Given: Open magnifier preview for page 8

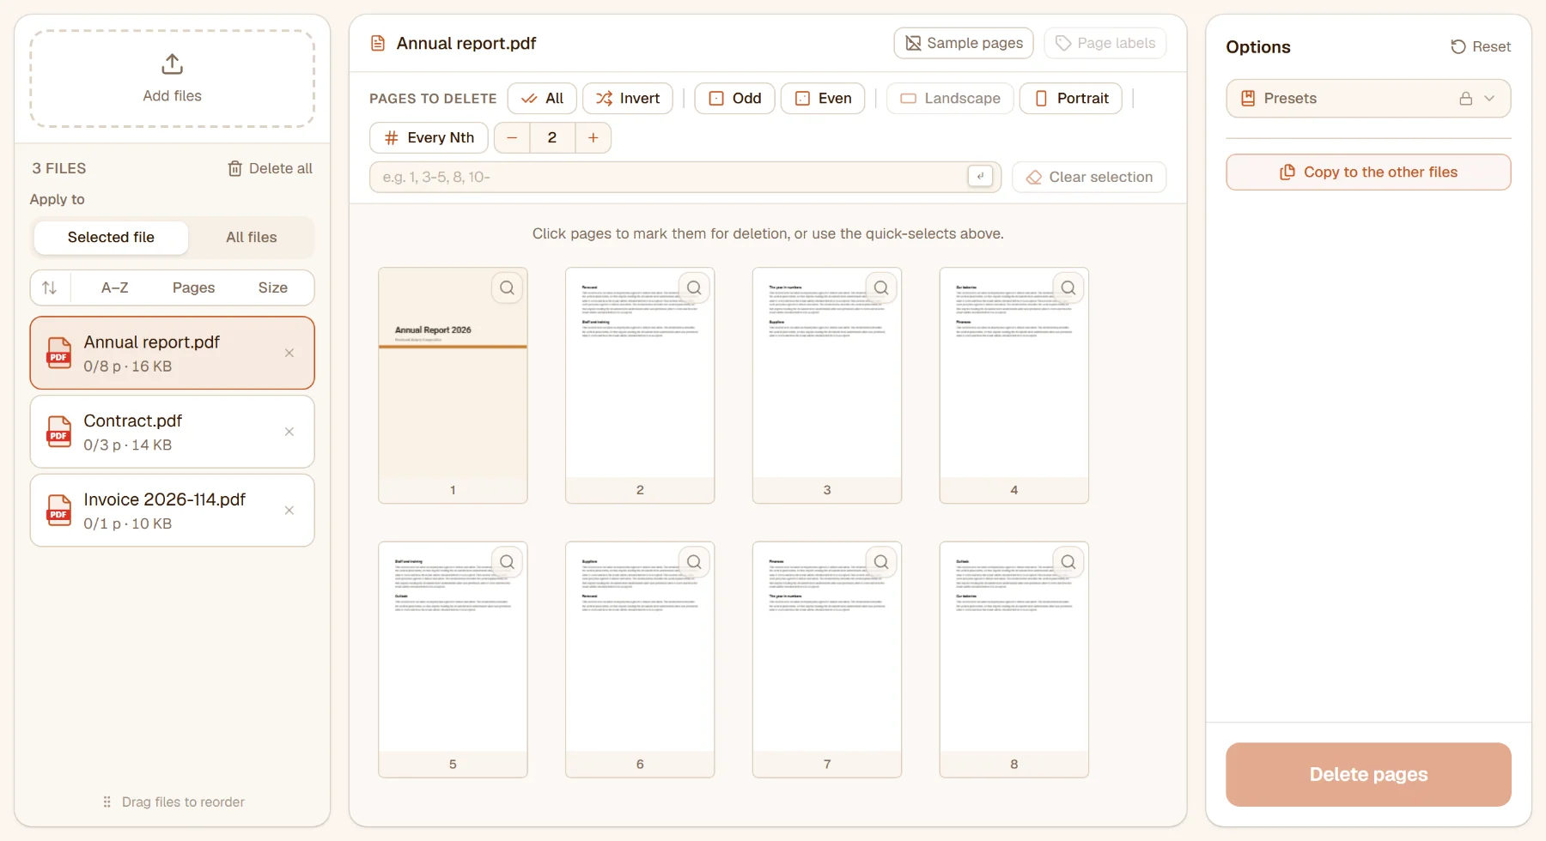Looking at the screenshot, I should [x=1069, y=562].
